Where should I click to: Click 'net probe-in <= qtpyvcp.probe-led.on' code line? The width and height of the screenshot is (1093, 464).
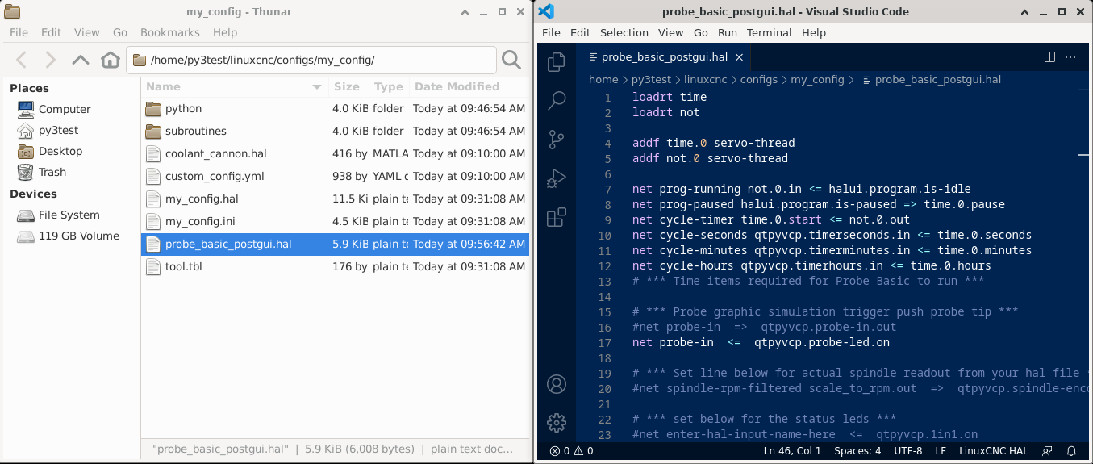click(761, 342)
